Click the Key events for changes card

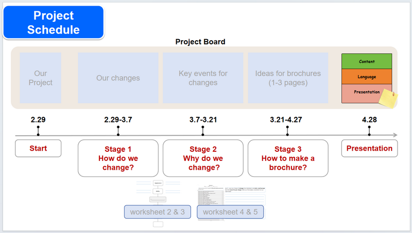pos(203,78)
